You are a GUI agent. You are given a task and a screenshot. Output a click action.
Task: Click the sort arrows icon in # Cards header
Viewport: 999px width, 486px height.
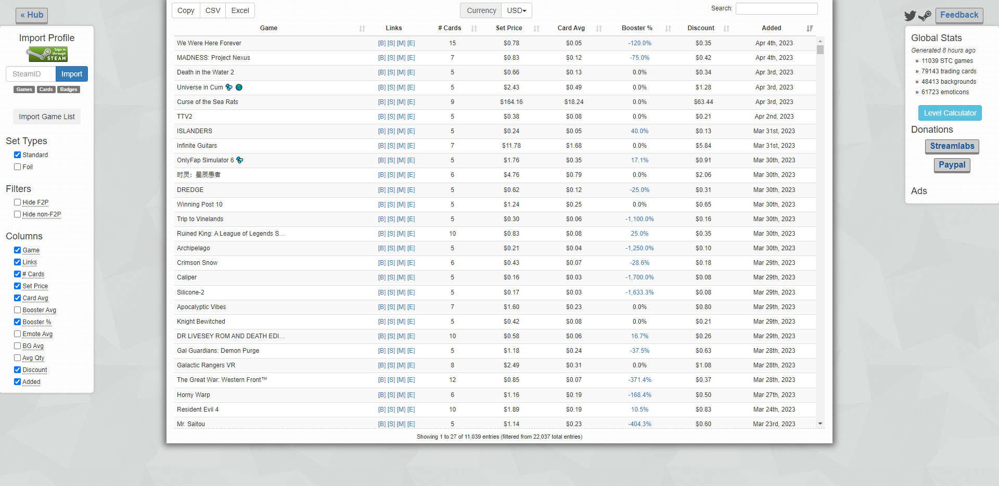pyautogui.click(x=474, y=29)
